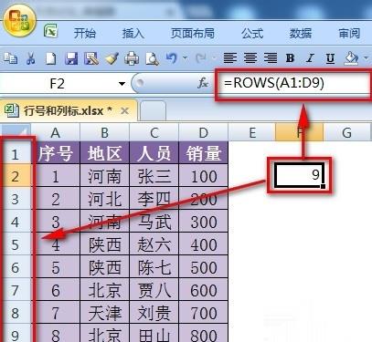Open the 审阅 tab
372x342 pixels.
349,33
